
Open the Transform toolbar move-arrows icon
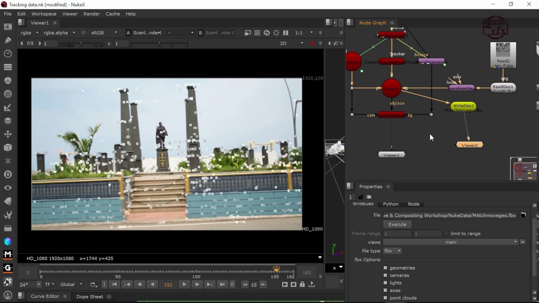(x=8, y=134)
